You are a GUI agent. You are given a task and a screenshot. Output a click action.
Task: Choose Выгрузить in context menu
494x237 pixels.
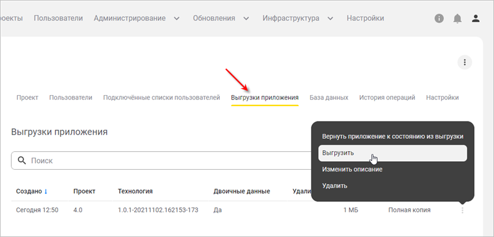pyautogui.click(x=393, y=153)
